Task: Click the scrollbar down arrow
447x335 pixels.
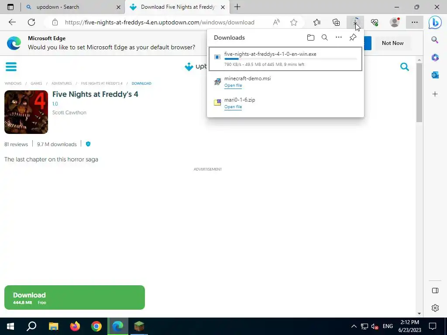Action: pos(419,314)
